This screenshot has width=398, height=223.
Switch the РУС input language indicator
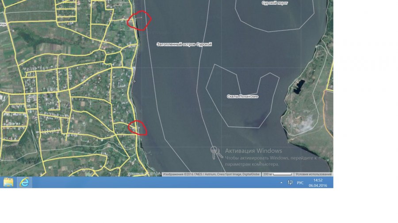(x=300, y=182)
